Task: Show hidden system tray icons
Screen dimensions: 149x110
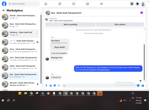Action: (130, 100)
